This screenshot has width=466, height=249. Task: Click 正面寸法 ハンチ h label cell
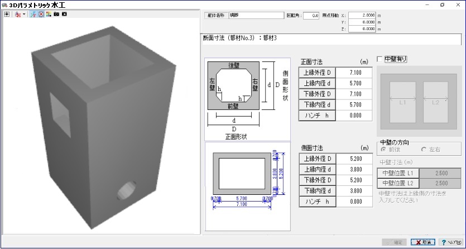[x=317, y=116]
